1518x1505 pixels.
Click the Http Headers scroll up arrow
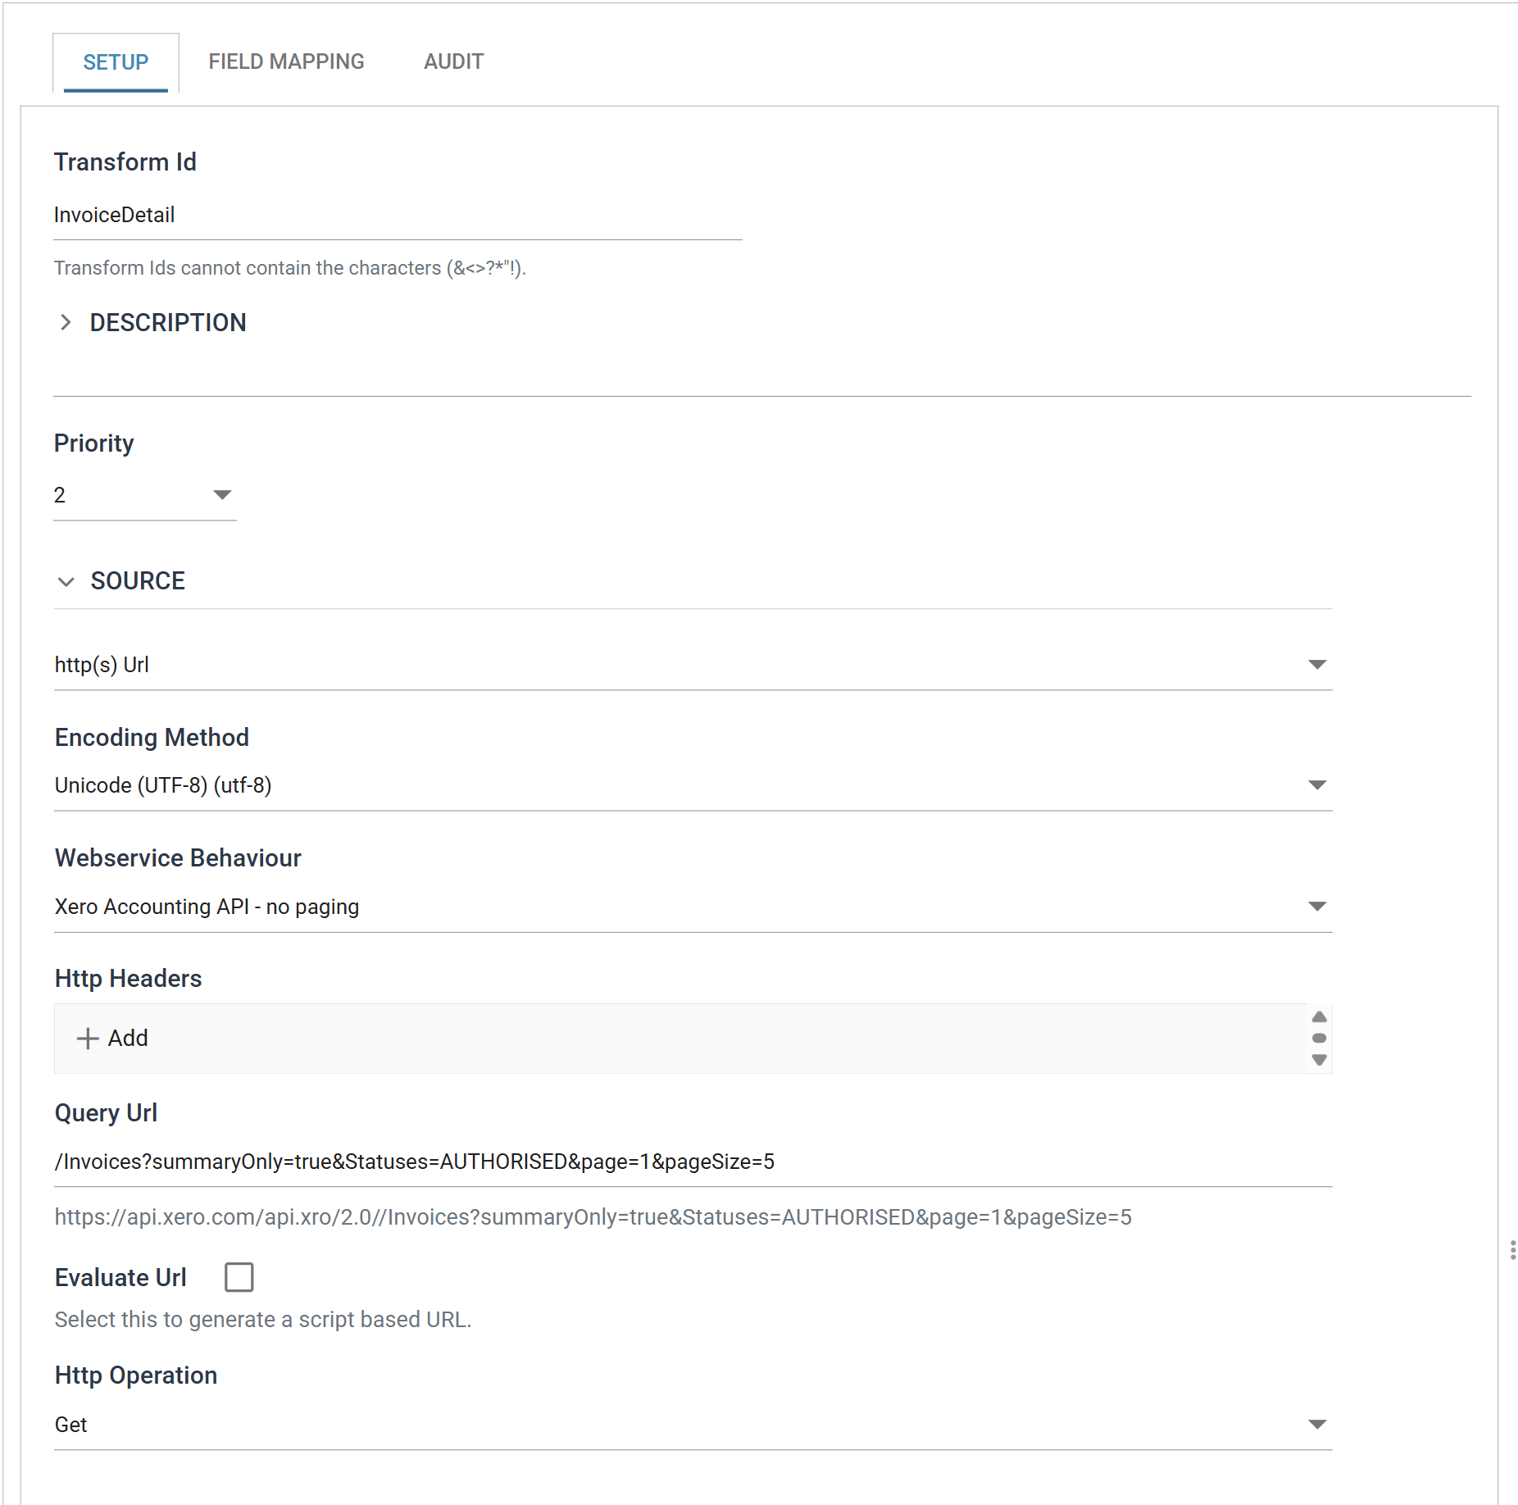point(1319,1017)
